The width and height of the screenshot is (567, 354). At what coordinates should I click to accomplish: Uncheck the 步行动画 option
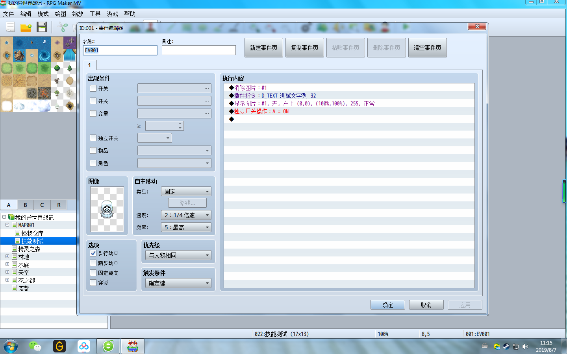click(x=93, y=253)
